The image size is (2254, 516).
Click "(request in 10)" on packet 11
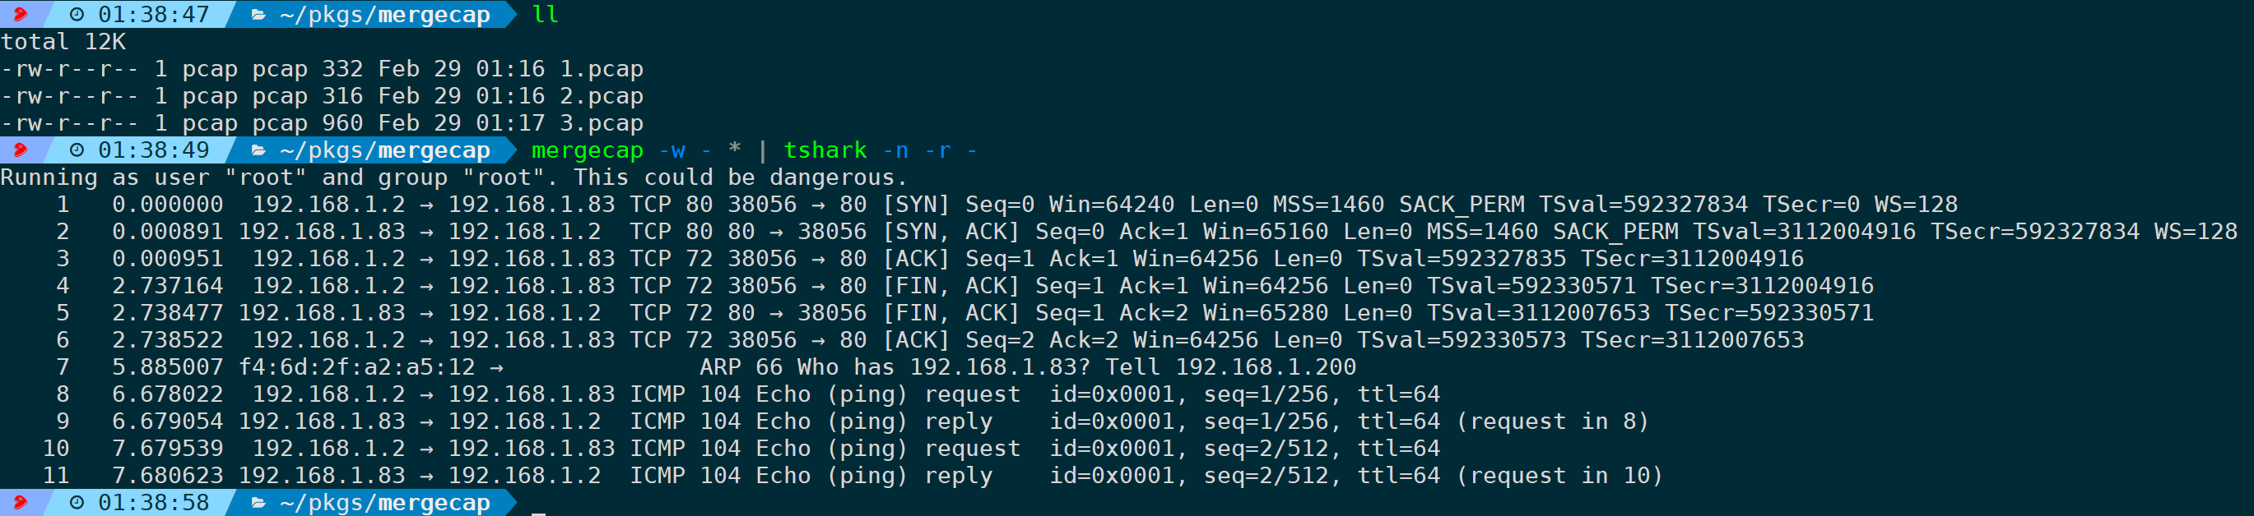(1559, 476)
